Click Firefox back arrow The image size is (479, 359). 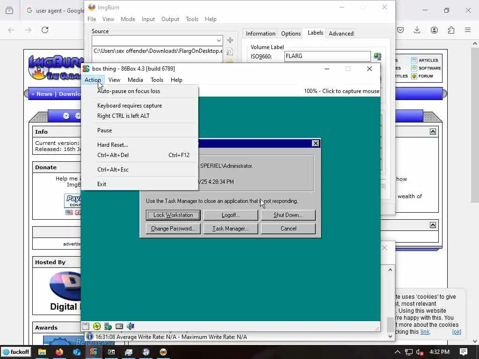coord(11,30)
